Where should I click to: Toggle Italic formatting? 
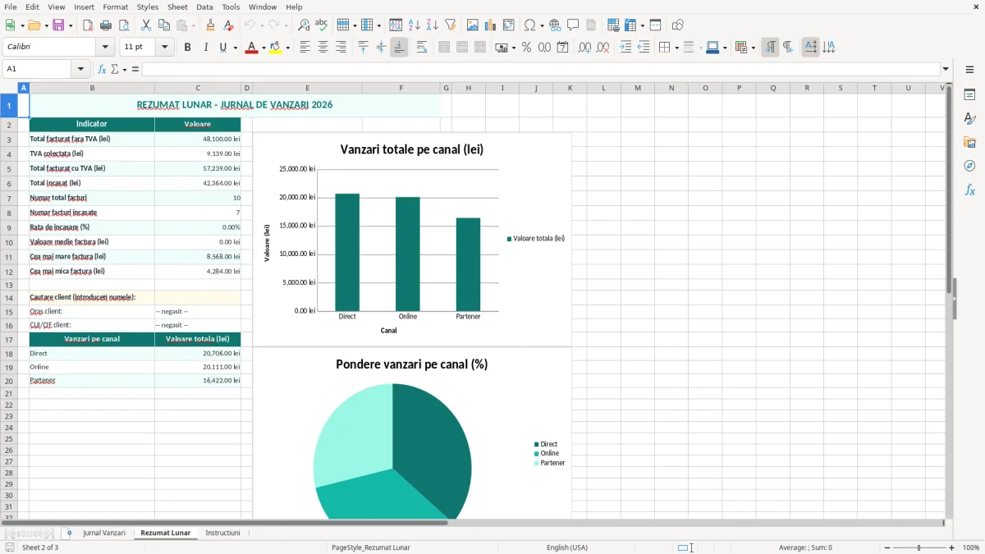[x=206, y=48]
